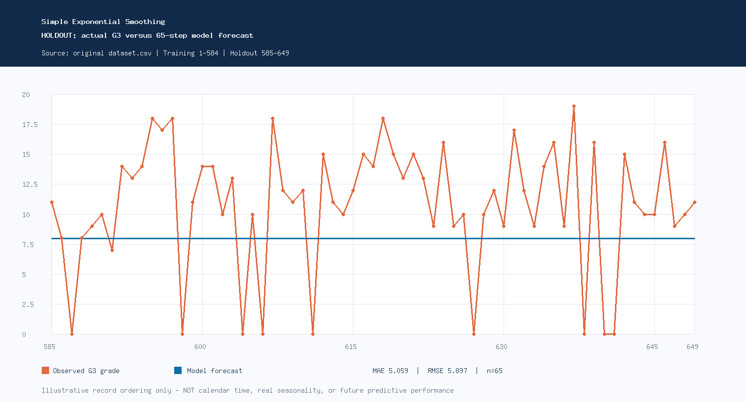Select the "MAE 5.059" metric
746x402 pixels.
point(390,371)
